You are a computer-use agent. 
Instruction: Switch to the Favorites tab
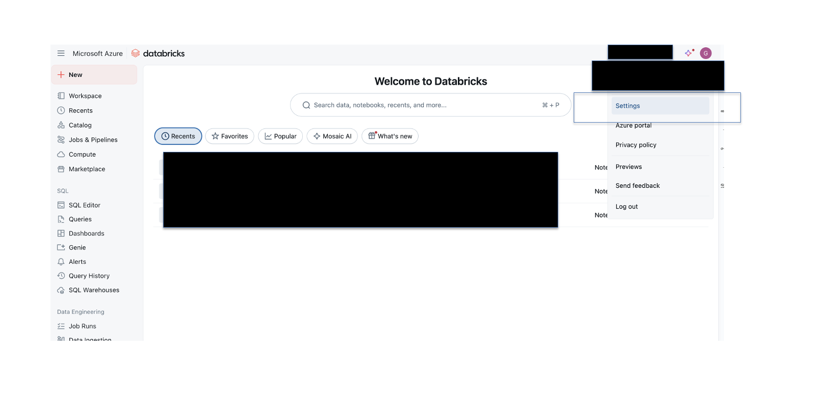click(x=229, y=136)
